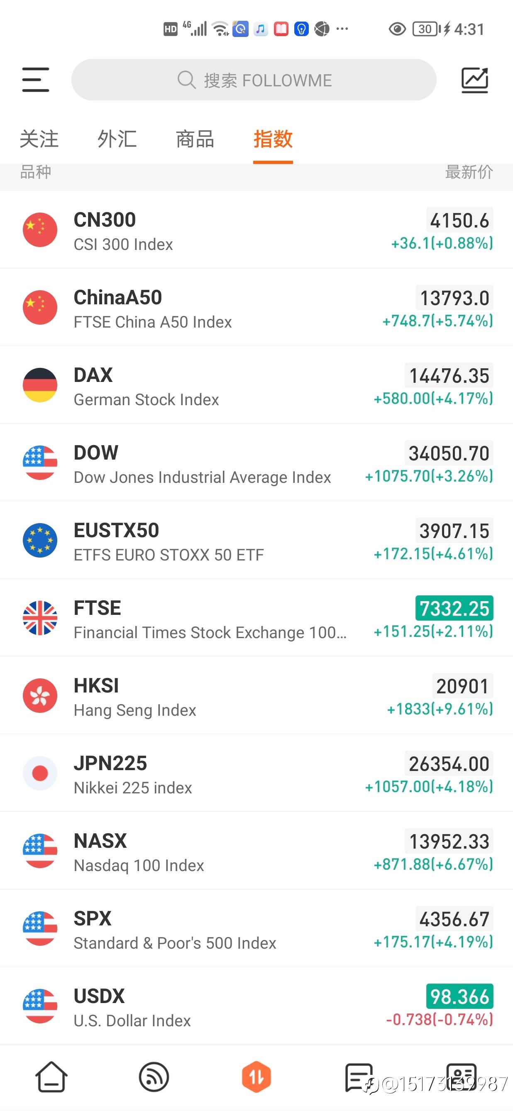This screenshot has height=1111, width=513.
Task: Tap the German flag icon next to DAX
Action: [40, 385]
